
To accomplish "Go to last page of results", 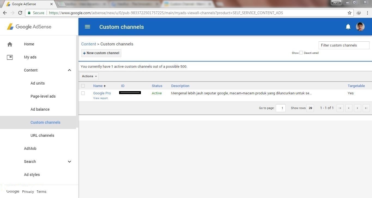I will click(366, 108).
